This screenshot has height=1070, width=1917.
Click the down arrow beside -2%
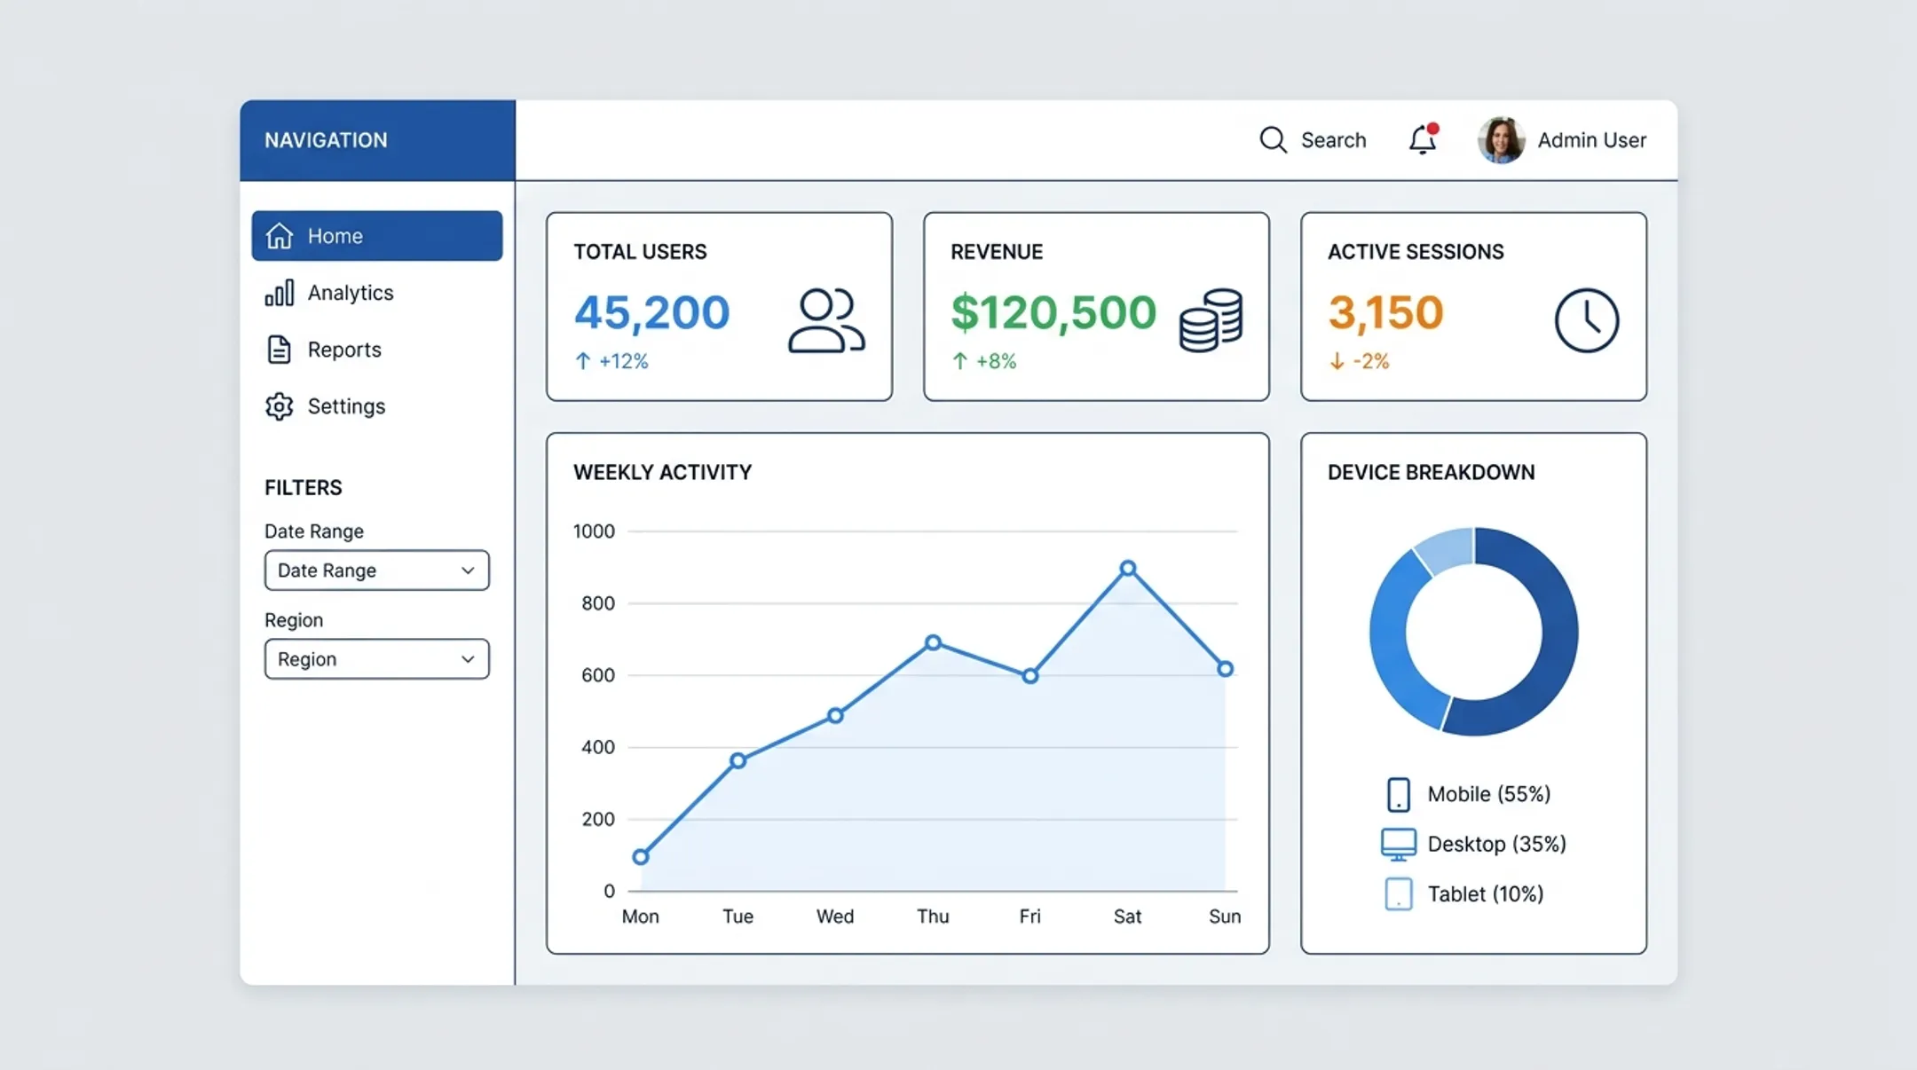click(x=1337, y=361)
